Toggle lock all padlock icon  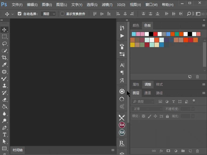167,116
